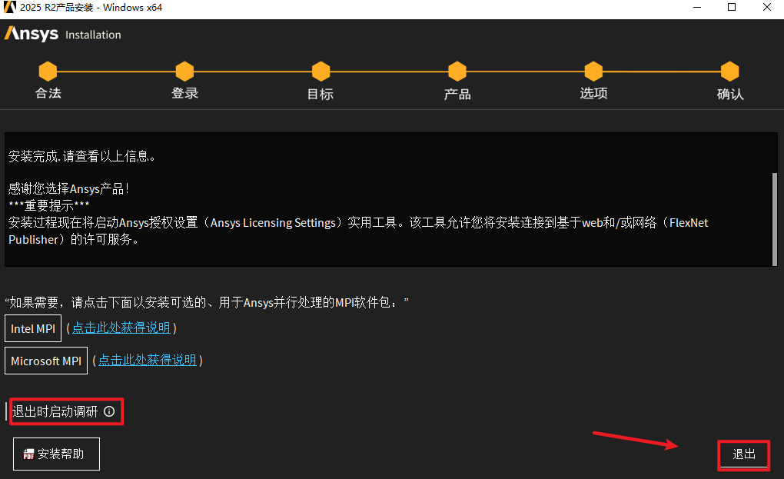The height and width of the screenshot is (479, 784).
Task: Click the PDF icon on 安装帮助 button
Action: point(28,454)
